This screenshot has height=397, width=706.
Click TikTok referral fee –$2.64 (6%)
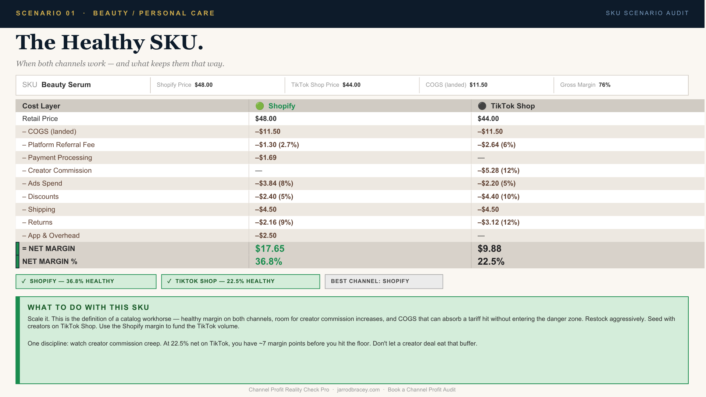point(496,145)
